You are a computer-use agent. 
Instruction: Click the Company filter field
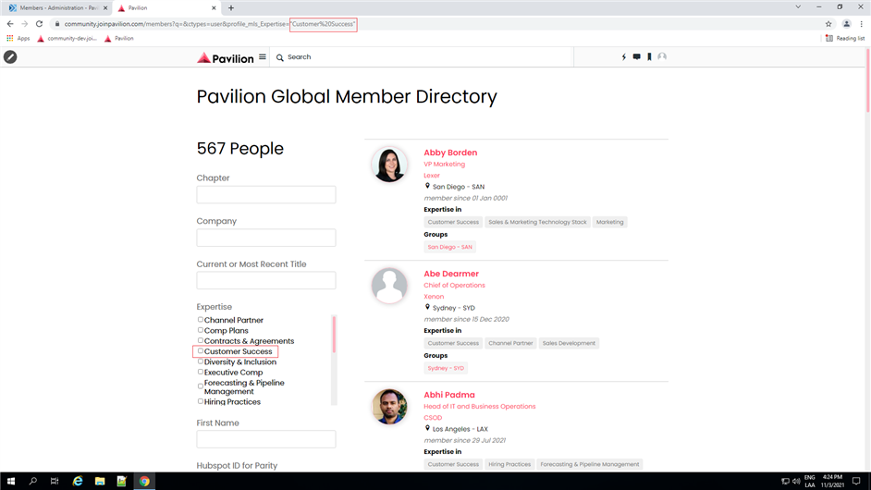coord(266,238)
